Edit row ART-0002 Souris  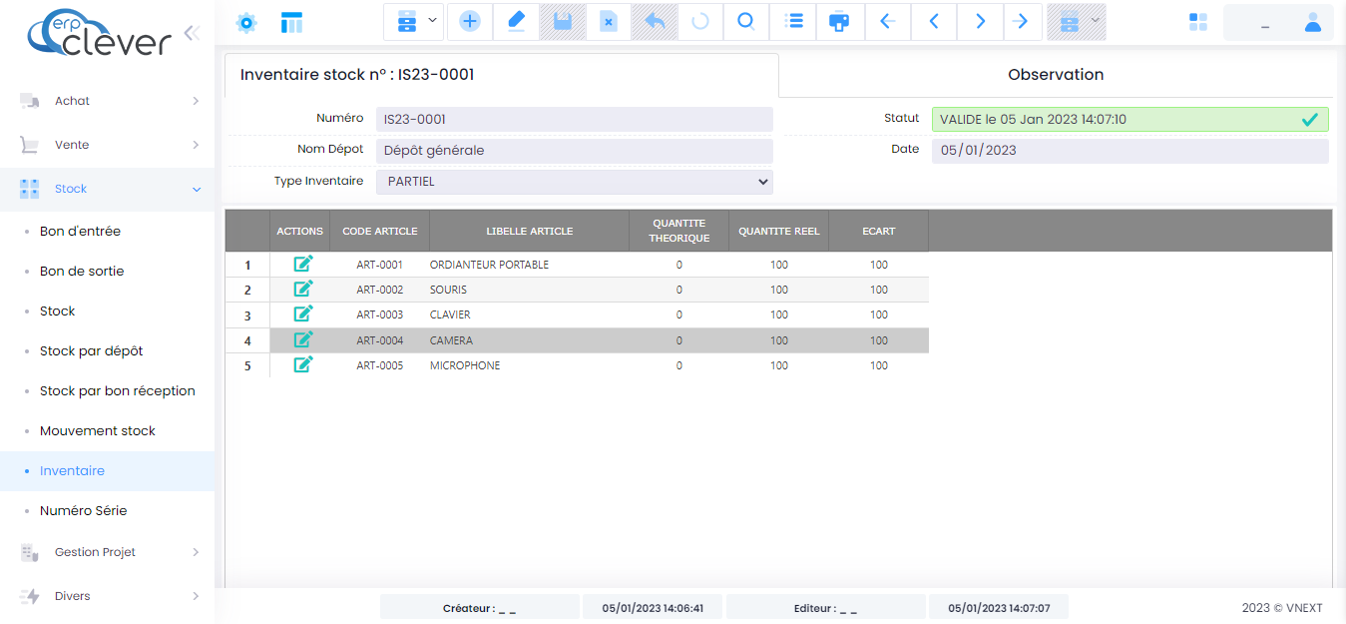pyautogui.click(x=303, y=289)
